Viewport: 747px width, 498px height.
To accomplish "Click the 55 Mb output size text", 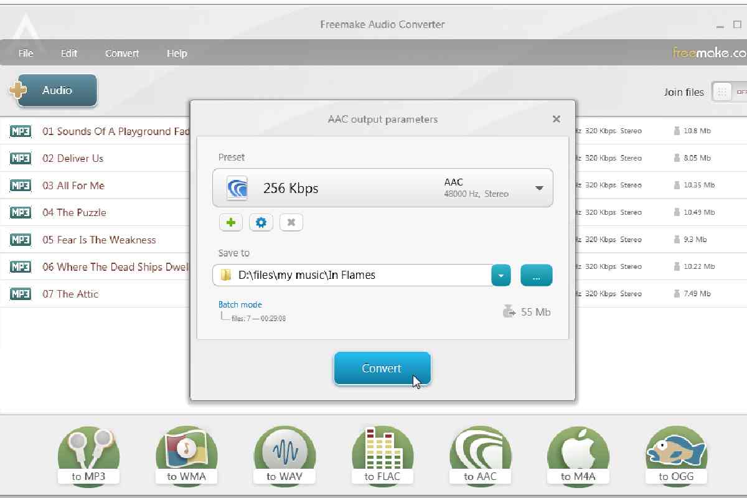I will pyautogui.click(x=536, y=312).
